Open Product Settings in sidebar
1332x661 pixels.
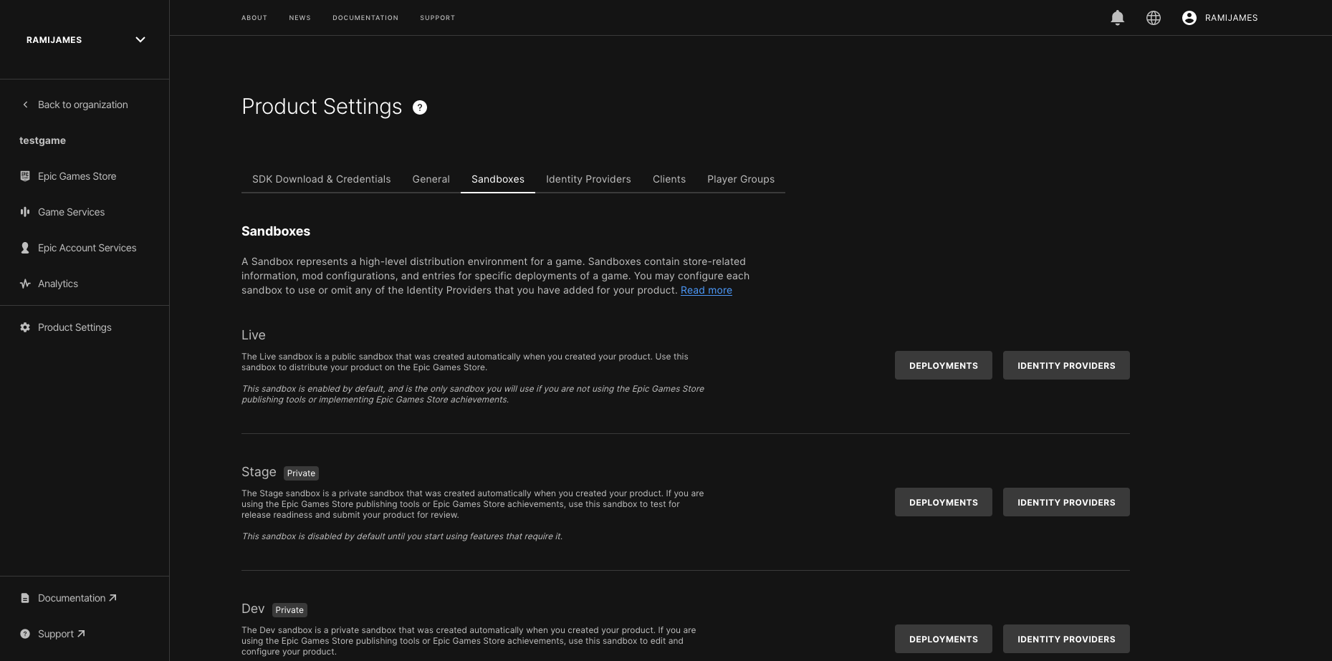point(75,327)
